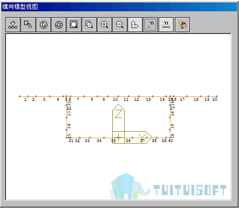Toggle node number display button
The width and height of the screenshot is (239, 208).
coord(150,25)
